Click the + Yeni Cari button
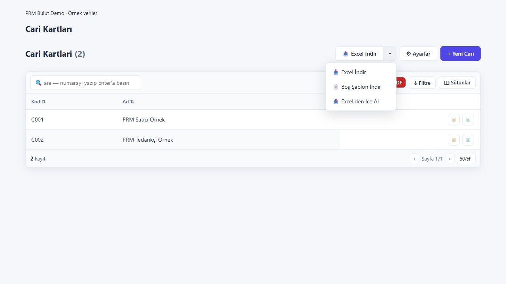The width and height of the screenshot is (506, 284). click(x=461, y=54)
